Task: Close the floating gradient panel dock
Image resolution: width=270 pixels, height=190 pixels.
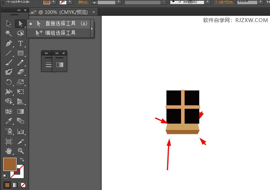Action: (x=64, y=53)
